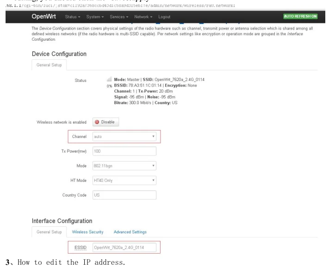The image size is (329, 274).
Task: Toggle the AUTO REFRESH ON badge
Action: (300, 16)
